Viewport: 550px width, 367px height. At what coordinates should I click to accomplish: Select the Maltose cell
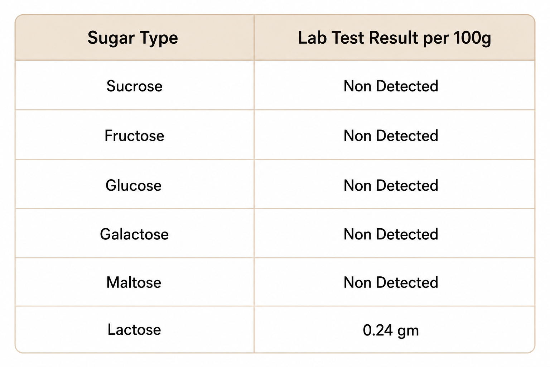134,283
